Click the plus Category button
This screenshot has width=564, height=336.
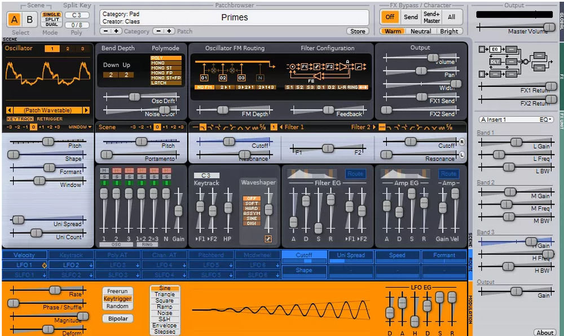pos(116,31)
